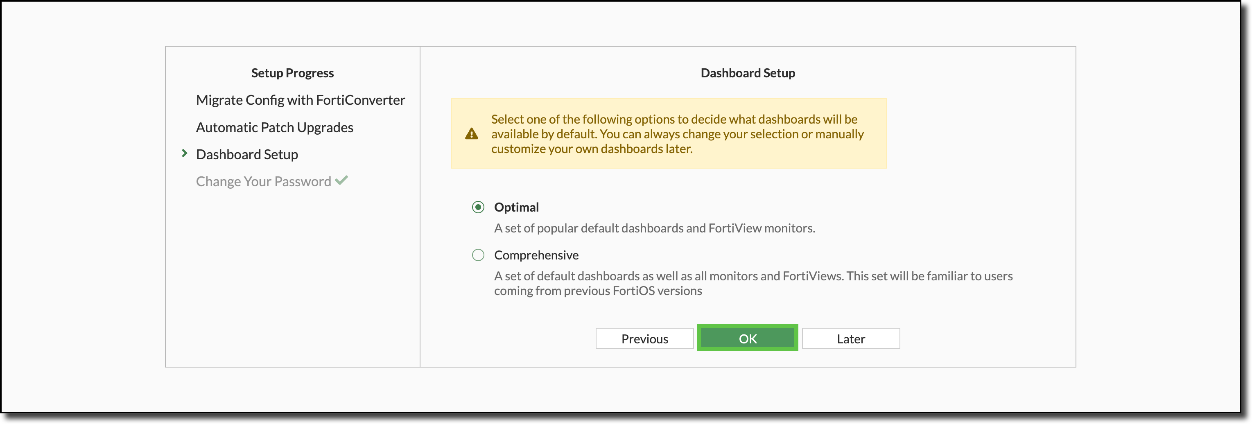Screen dimensions: 1252x424
Task: Click the Previous button
Action: [x=644, y=338]
